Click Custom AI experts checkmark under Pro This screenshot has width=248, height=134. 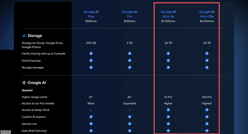point(130,117)
